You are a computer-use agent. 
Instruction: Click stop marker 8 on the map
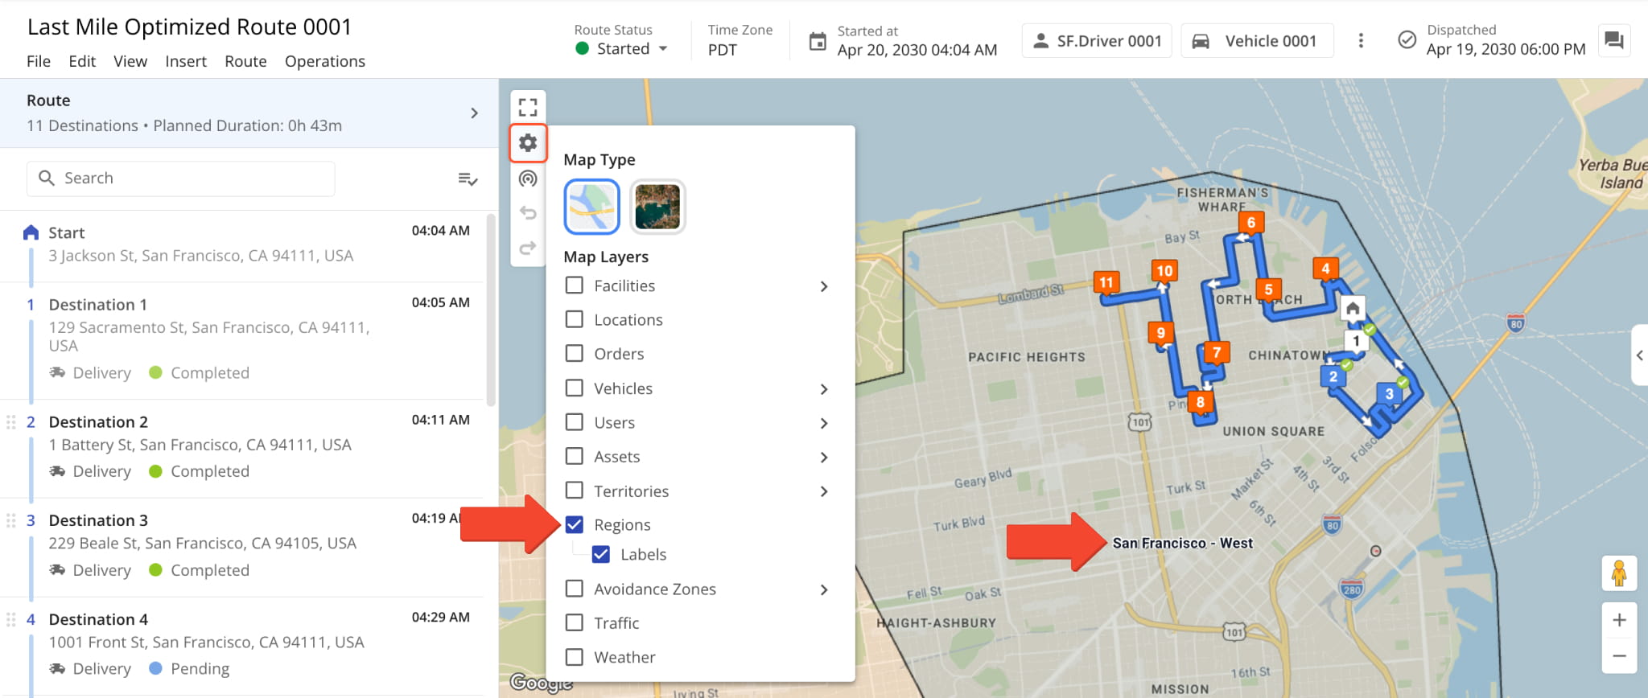point(1200,402)
